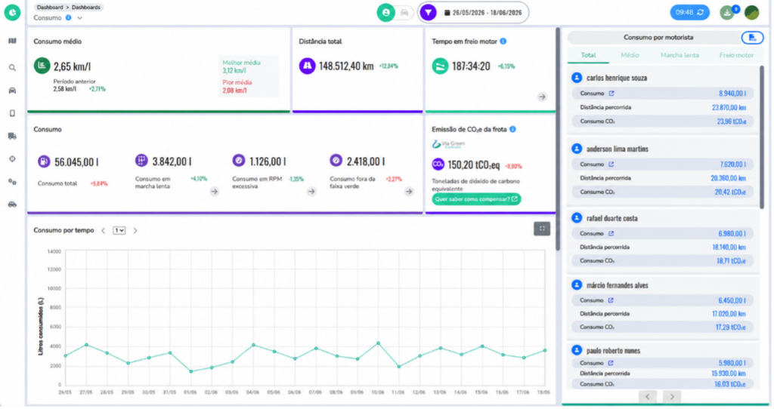
Task: Go to previous period in Consumo por tempo
Action: pos(103,231)
